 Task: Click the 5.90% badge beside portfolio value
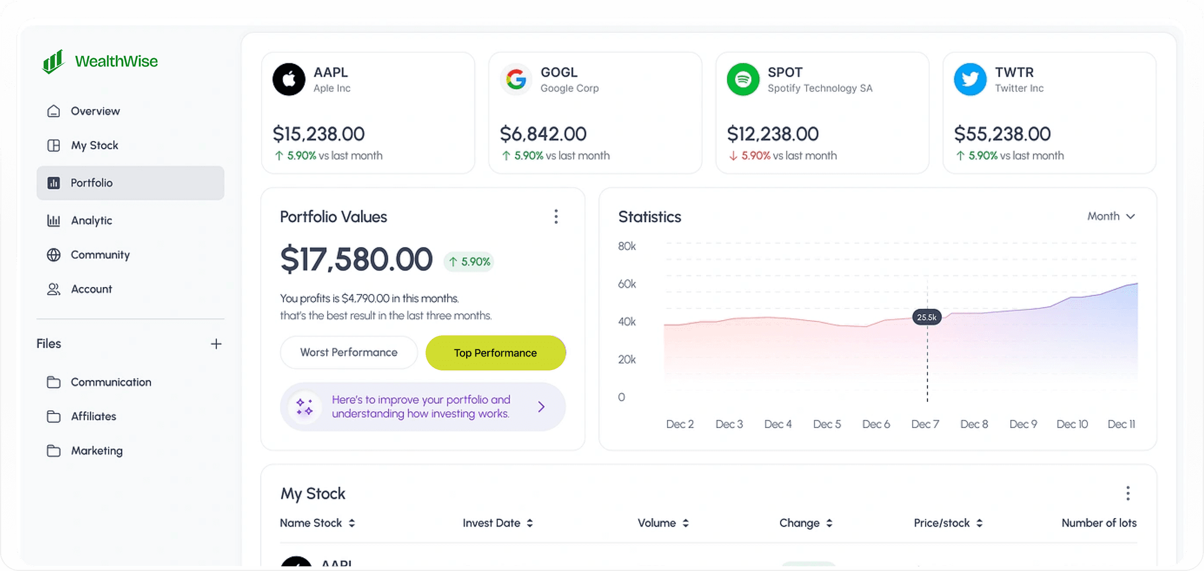tap(469, 261)
